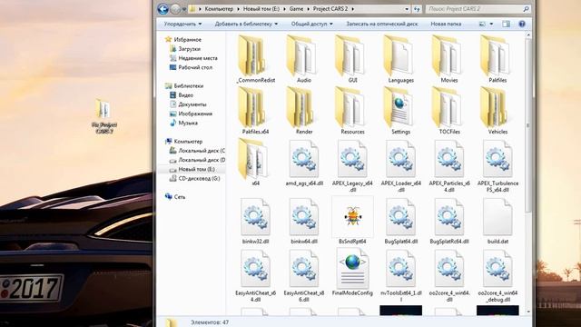Select Видео library in navigation pane
581x327 pixels.
182,95
